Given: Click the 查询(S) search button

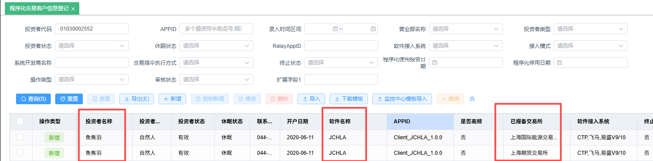Looking at the screenshot, I should click(33, 99).
